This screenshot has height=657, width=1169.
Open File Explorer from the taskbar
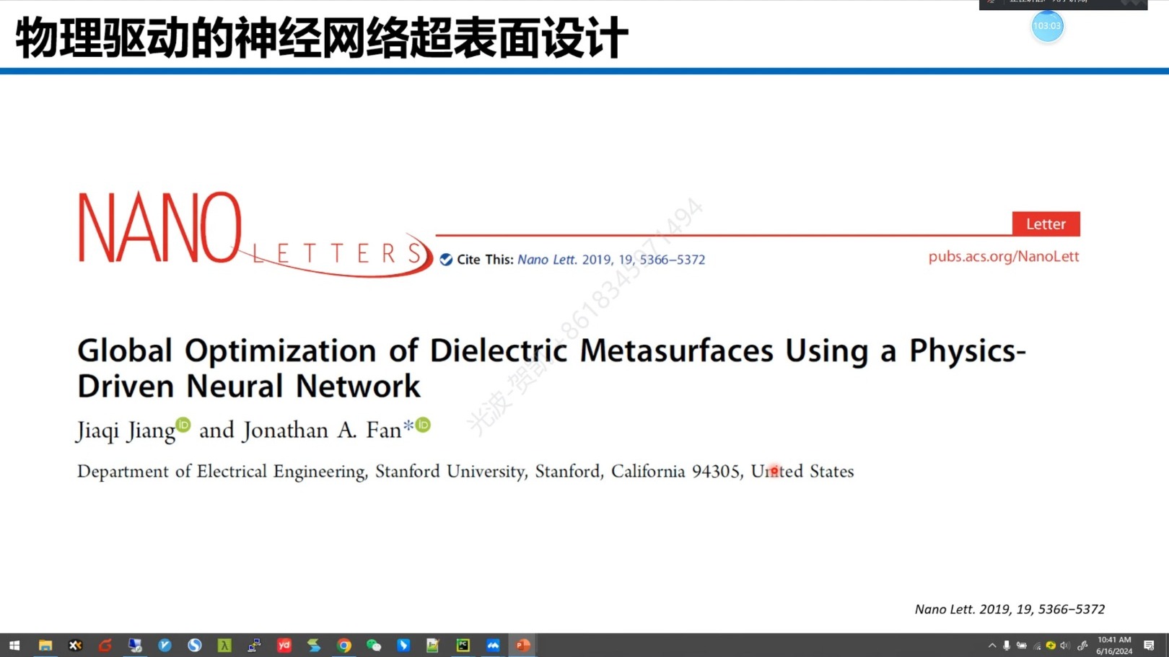point(45,645)
